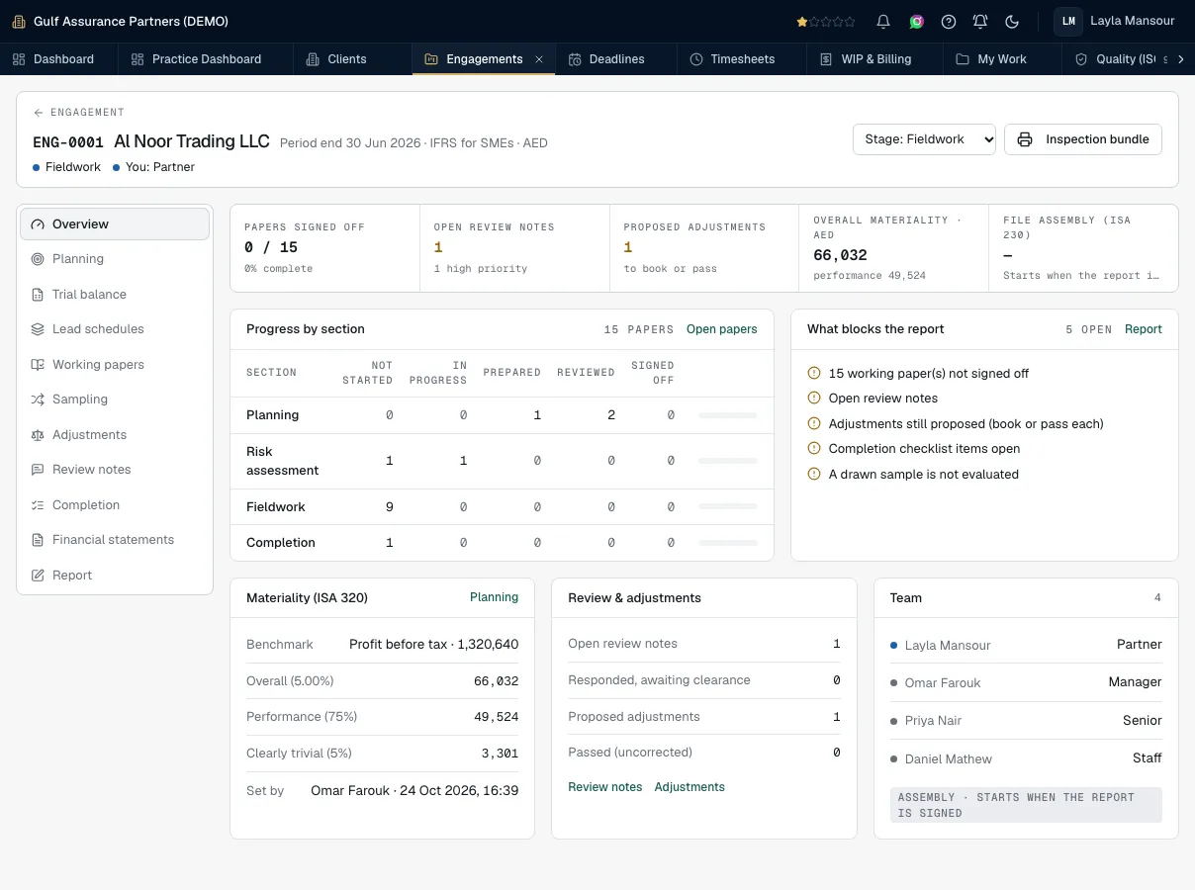The height and width of the screenshot is (890, 1195).
Task: Click 'A drawn sample is not evaluated'
Action: 924,475
